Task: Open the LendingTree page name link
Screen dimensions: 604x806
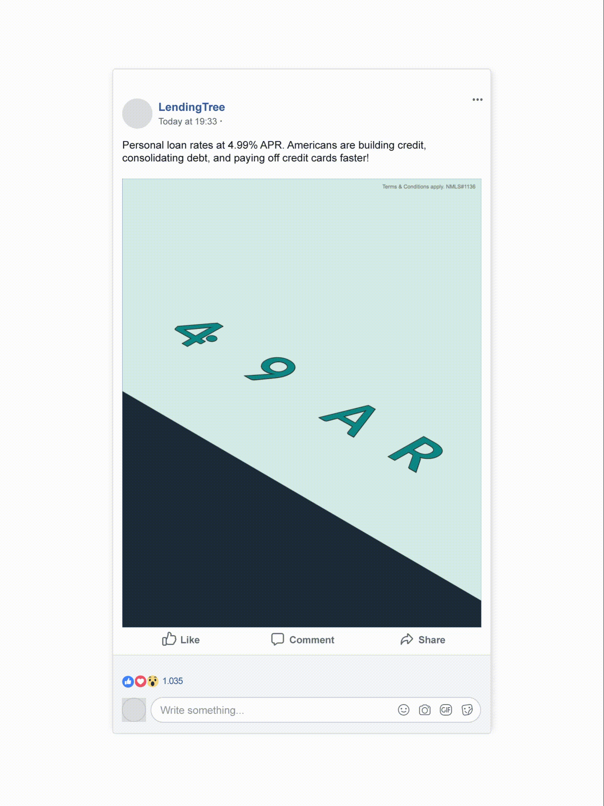Action: 191,107
